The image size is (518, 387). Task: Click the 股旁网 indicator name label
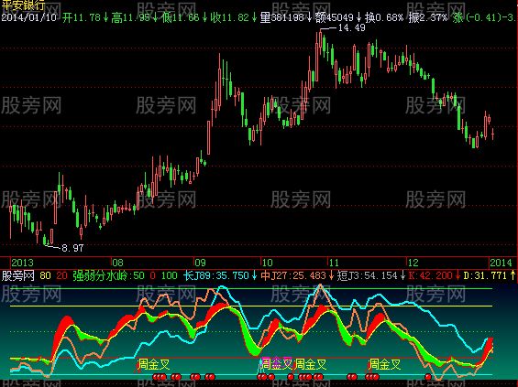[18, 275]
